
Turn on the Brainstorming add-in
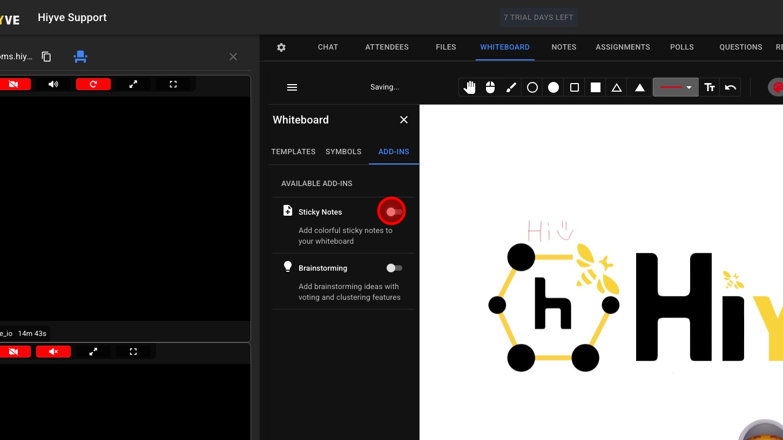(x=394, y=268)
